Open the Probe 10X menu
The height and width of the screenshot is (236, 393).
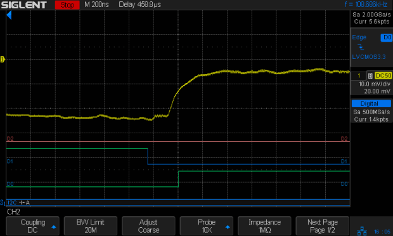click(207, 226)
